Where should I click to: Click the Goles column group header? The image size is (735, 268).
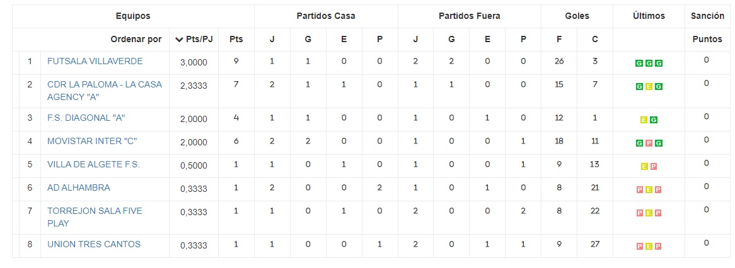point(577,16)
